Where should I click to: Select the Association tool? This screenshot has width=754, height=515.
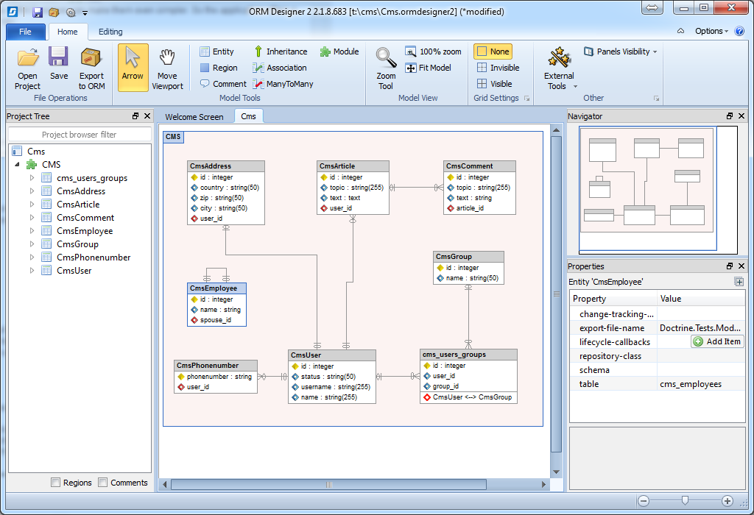tap(280, 68)
